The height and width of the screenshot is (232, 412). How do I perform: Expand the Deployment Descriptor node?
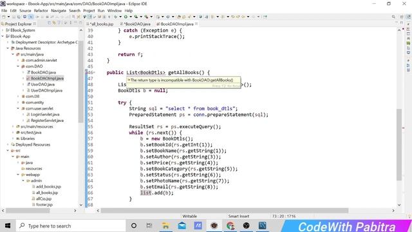(x=8, y=43)
